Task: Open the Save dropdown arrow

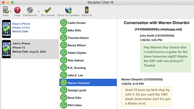Action: [11, 12]
